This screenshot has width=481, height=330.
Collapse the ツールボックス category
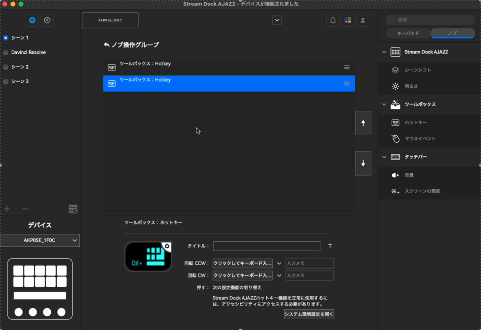tap(384, 104)
